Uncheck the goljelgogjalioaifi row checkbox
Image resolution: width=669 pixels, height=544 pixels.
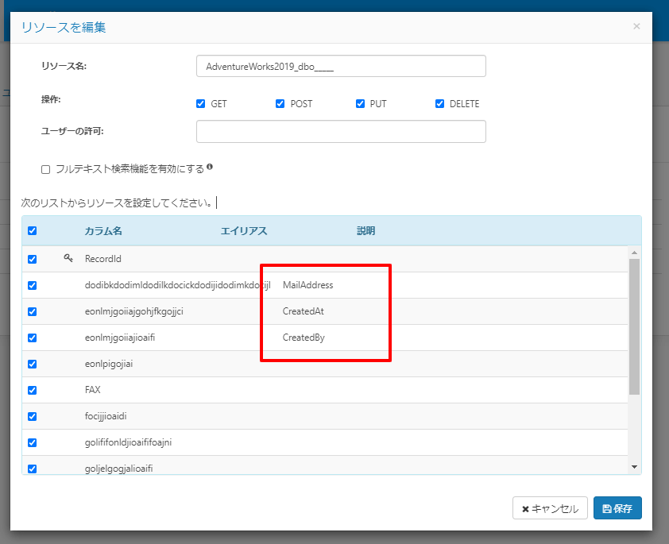click(x=32, y=469)
